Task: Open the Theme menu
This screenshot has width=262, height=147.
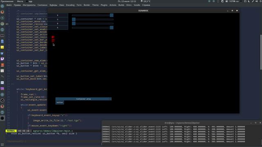Action: coord(95,5)
